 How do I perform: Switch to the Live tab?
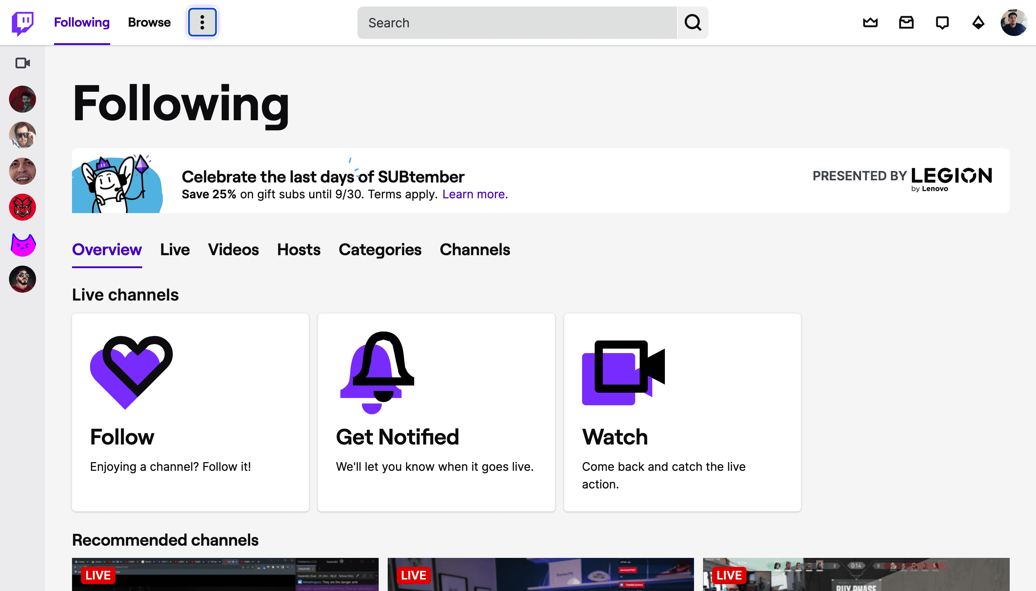pyautogui.click(x=175, y=250)
